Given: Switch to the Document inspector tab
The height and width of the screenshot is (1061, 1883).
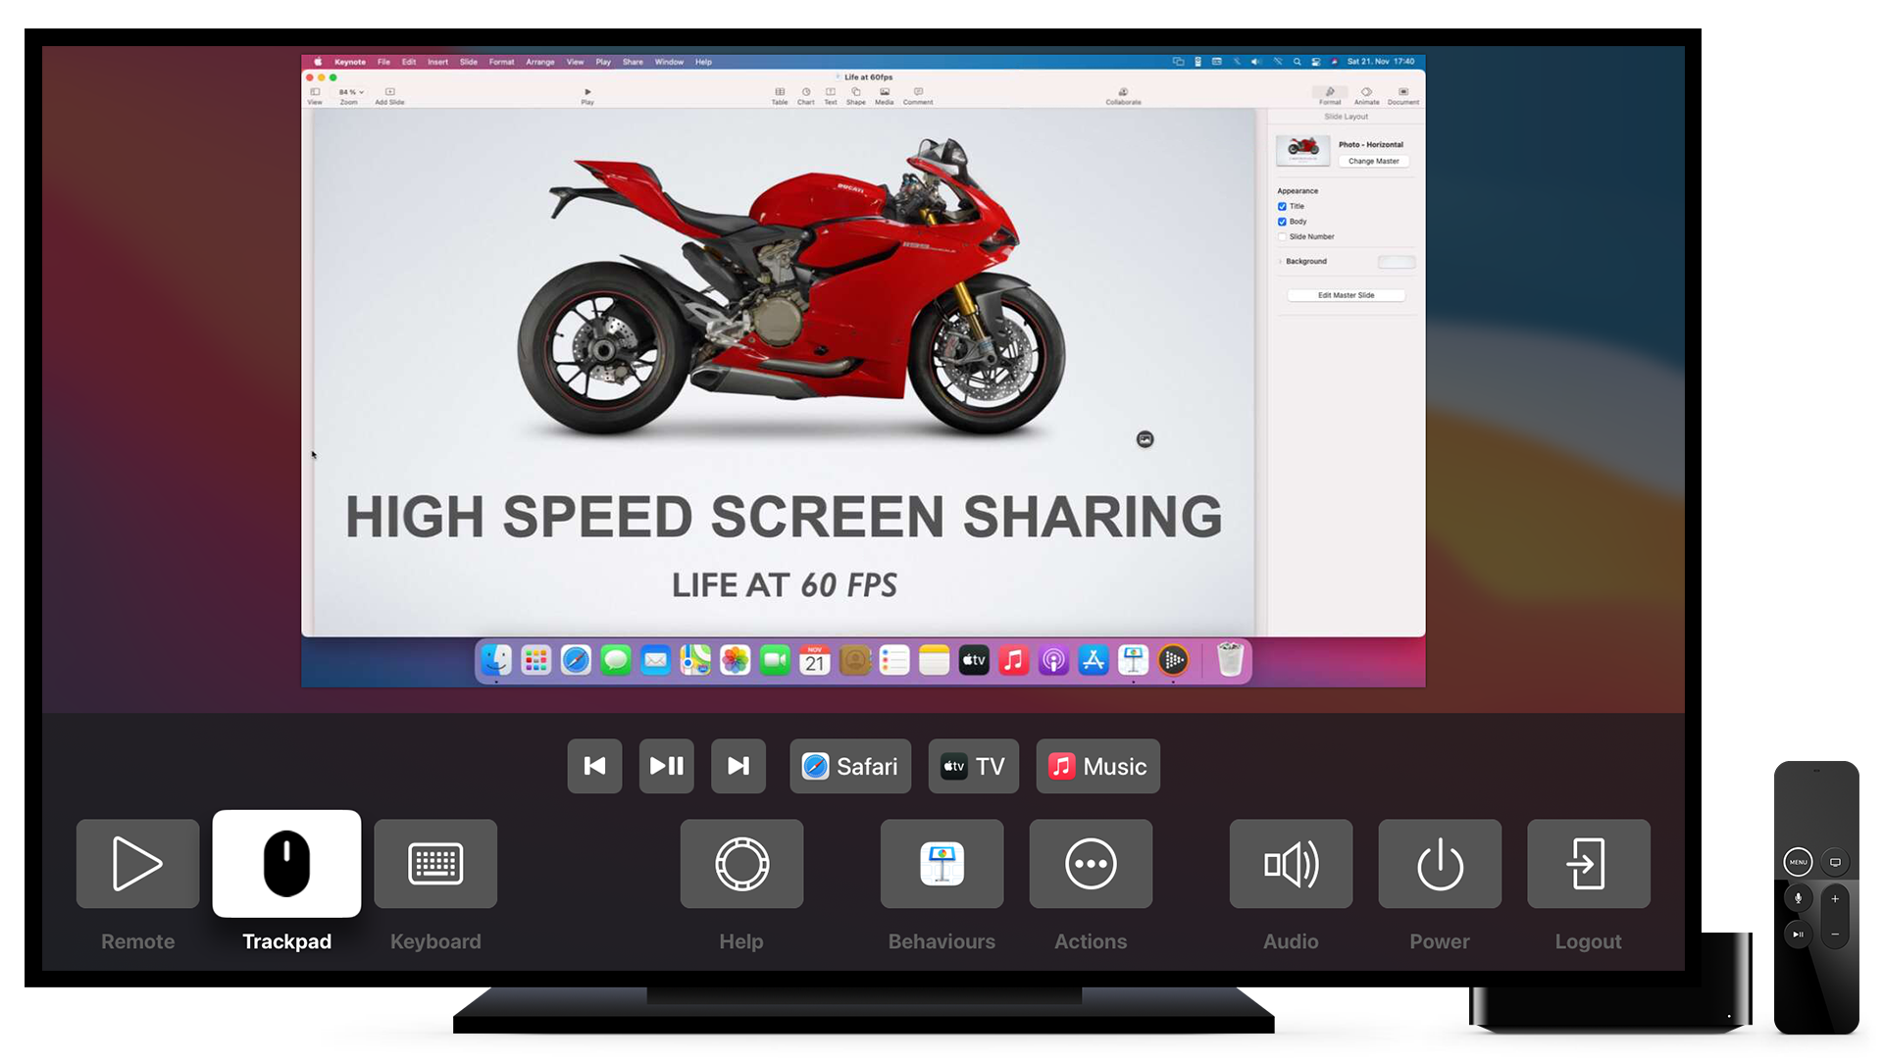Looking at the screenshot, I should click(x=1403, y=95).
